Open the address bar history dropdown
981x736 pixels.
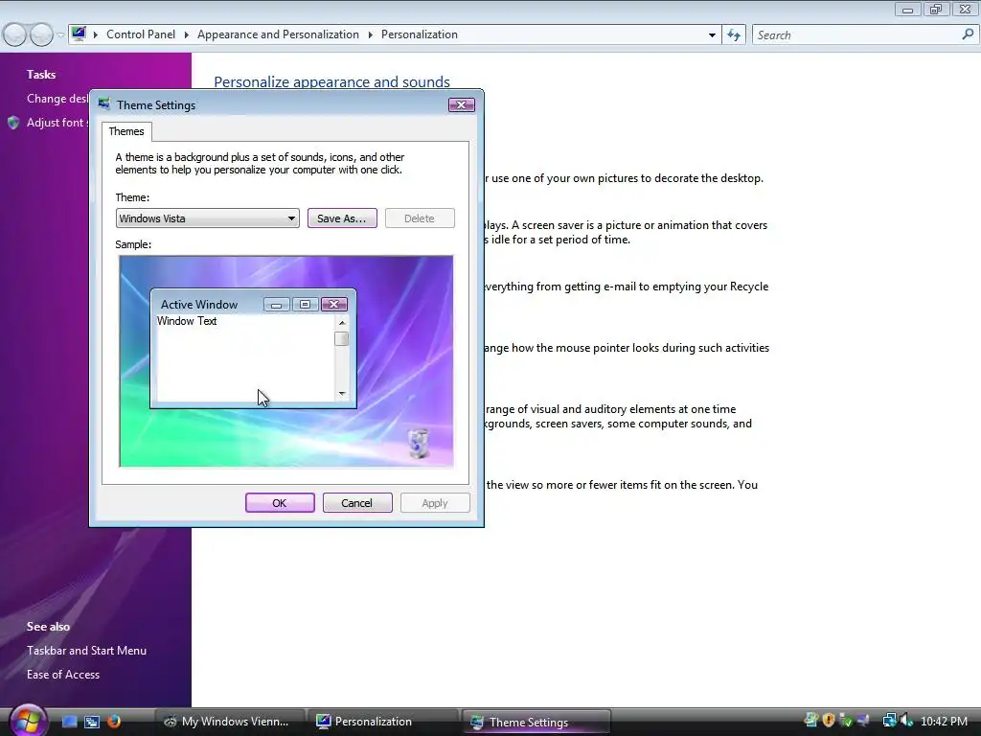point(712,35)
